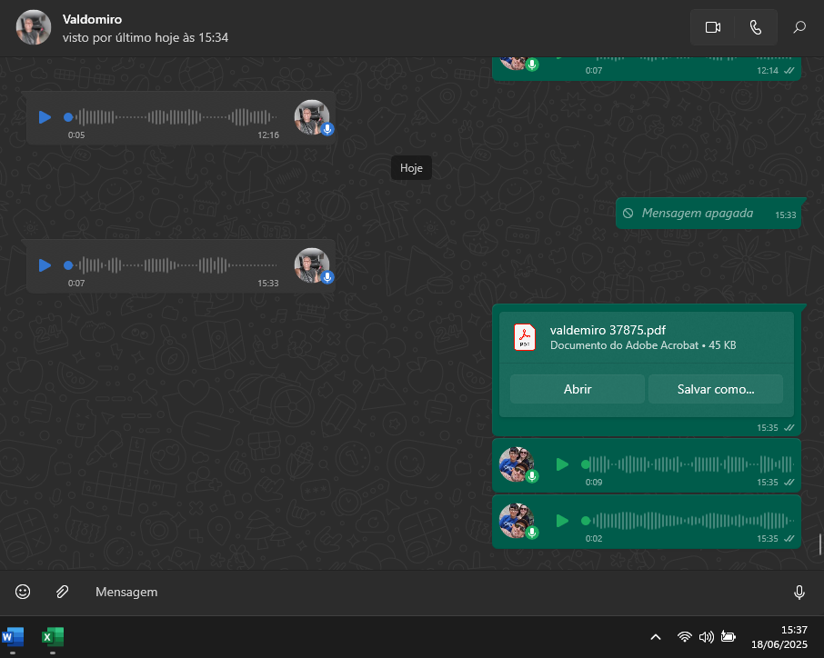Open Valdomiro's profile picture in header
Viewport: 824px width, 658px height.
tap(34, 27)
